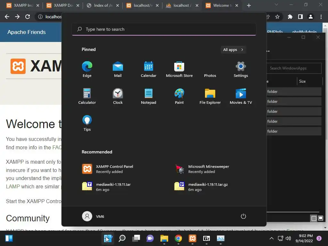Open the VM6 user account menu

[93, 216]
